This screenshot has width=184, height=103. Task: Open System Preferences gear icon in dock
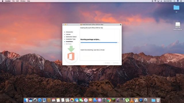tap(104, 100)
